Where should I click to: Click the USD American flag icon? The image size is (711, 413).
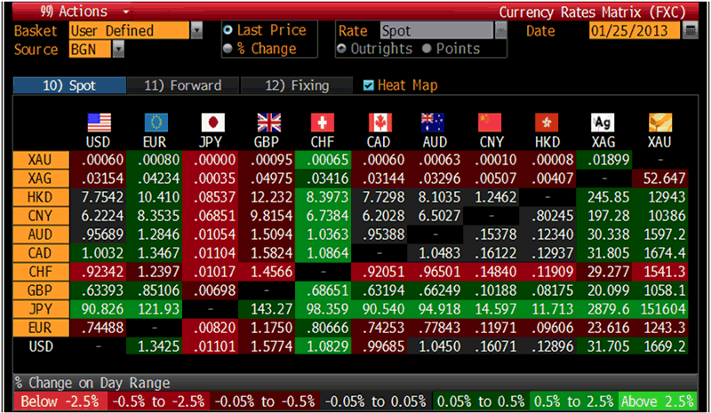pos(99,123)
